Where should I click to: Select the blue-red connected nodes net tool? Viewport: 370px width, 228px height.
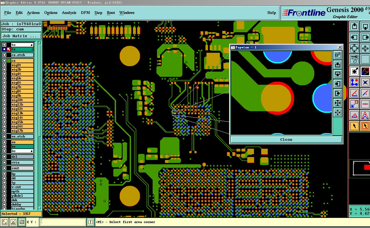click(355, 82)
